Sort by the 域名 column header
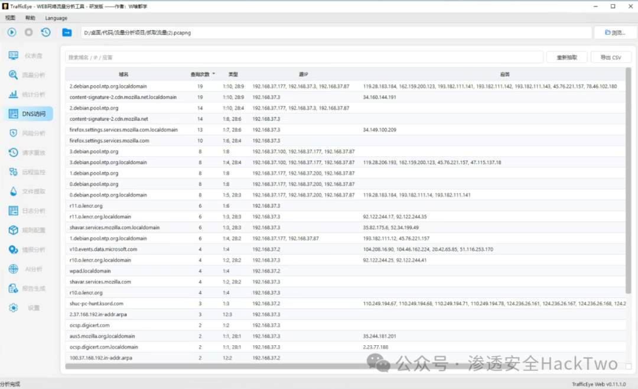Image resolution: width=638 pixels, height=389 pixels. tap(123, 74)
